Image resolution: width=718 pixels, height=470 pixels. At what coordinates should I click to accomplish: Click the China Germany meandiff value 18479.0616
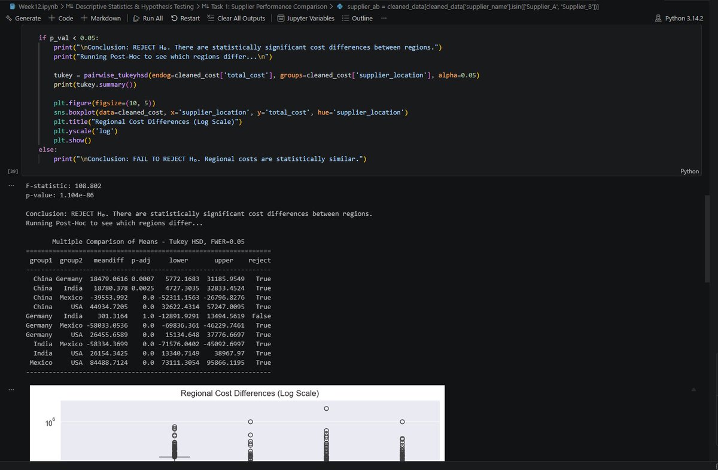click(108, 279)
